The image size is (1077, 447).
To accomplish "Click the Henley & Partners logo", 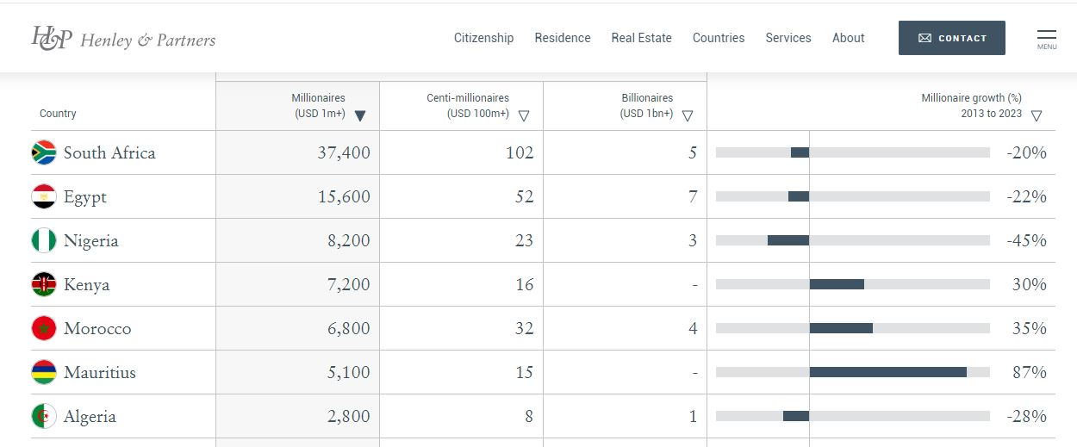I will tap(123, 38).
